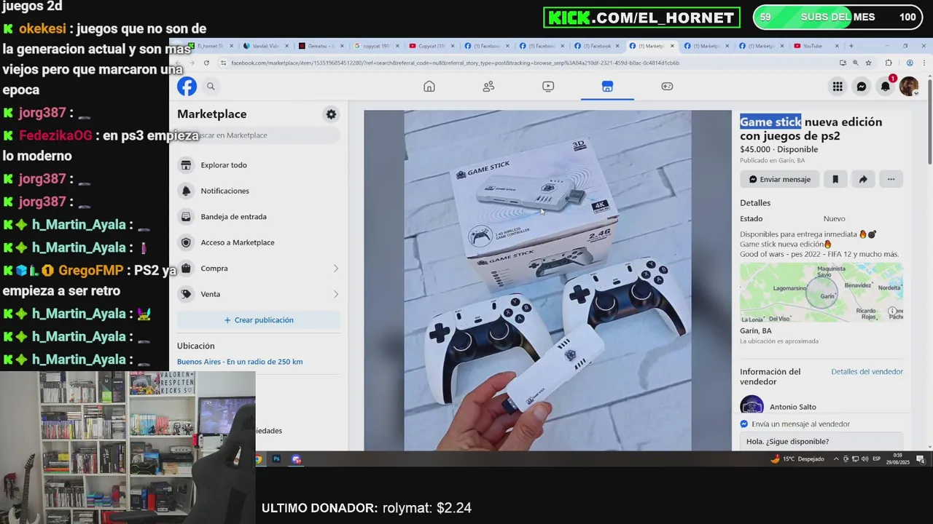
Task: Open browser zoom magnifier icon in address bar
Action: click(x=856, y=63)
